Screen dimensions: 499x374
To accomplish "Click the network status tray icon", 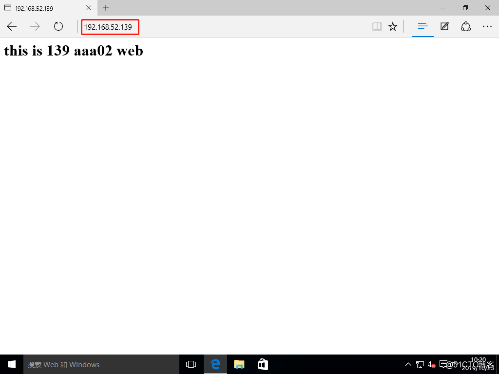I will (x=420, y=364).
